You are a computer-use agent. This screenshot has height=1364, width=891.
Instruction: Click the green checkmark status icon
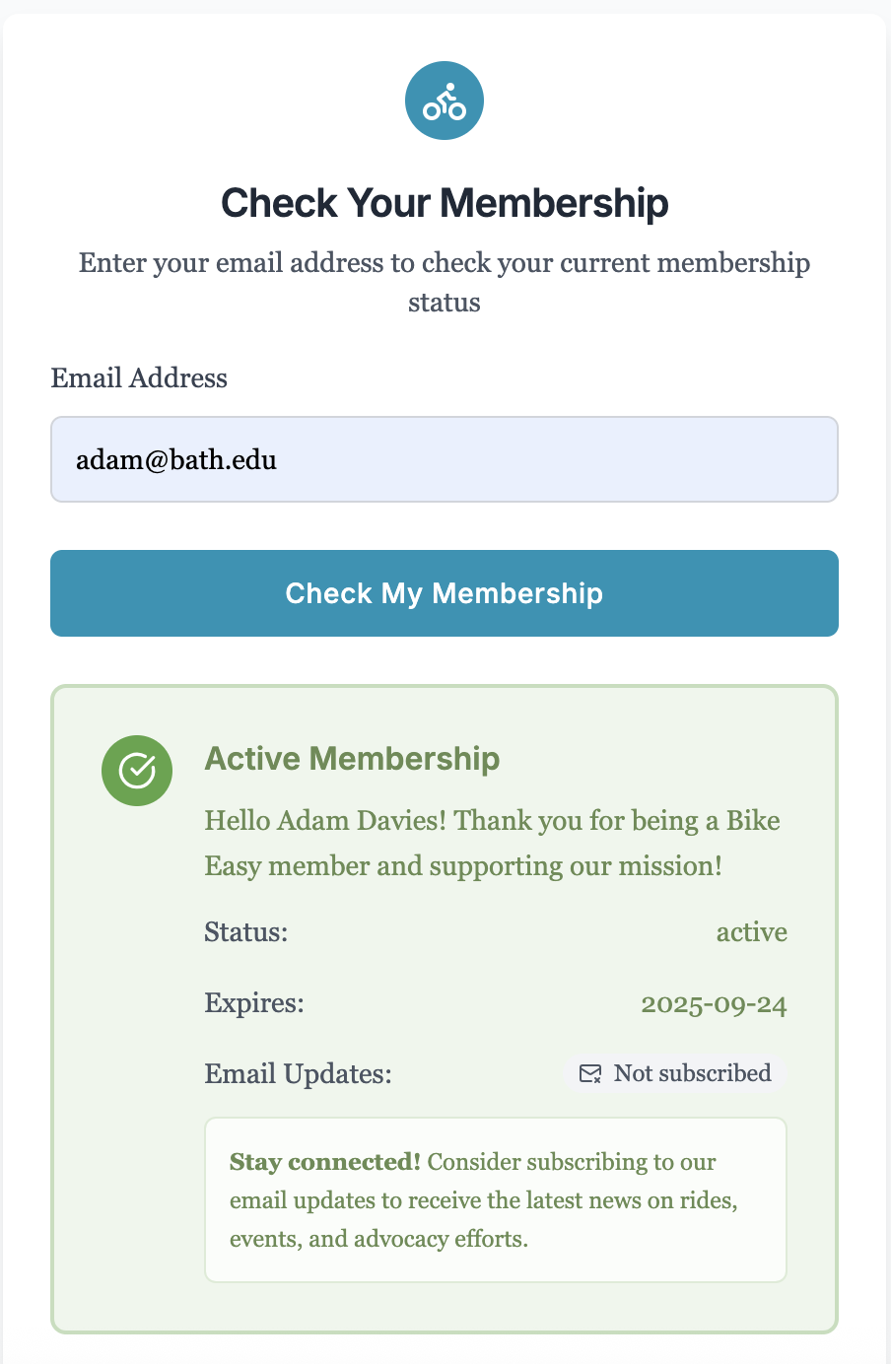[137, 771]
